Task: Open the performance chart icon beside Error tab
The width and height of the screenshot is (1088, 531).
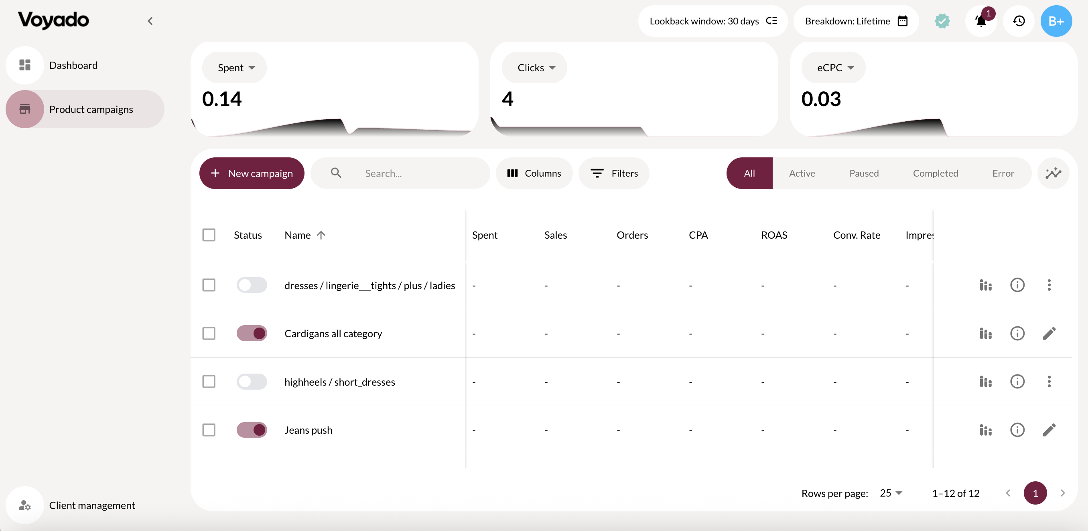Action: (x=1053, y=173)
